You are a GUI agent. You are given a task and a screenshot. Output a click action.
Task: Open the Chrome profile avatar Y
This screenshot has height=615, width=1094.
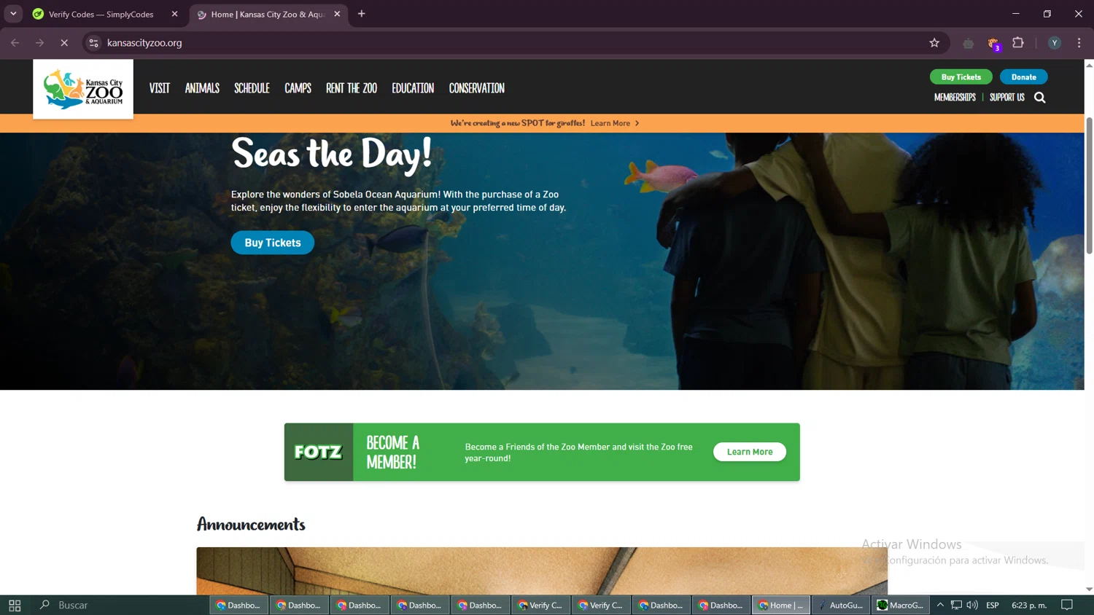[1055, 43]
